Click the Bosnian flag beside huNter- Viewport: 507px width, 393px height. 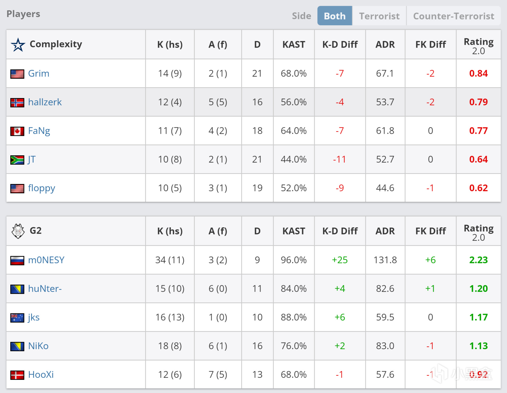click(x=17, y=289)
